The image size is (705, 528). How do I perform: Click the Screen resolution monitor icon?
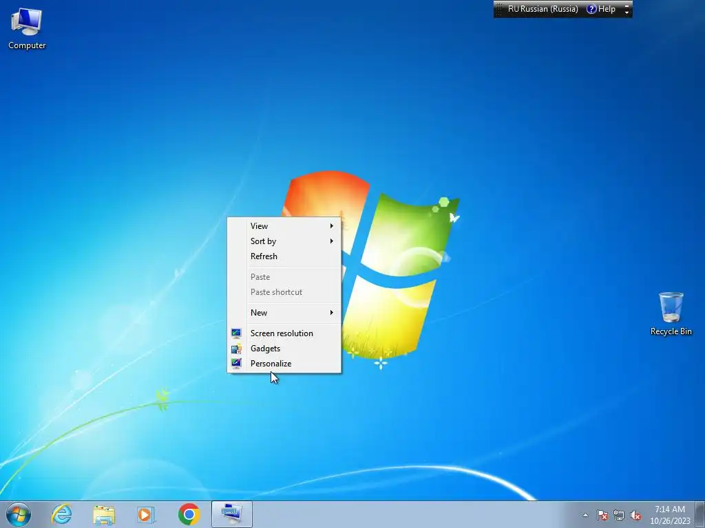point(237,333)
